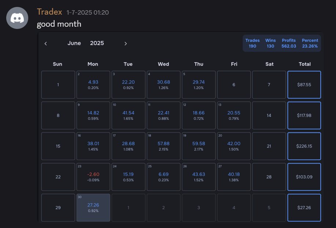336x228 pixels.
Task: Open June 19 cell showing 59.58
Action: pyautogui.click(x=199, y=146)
